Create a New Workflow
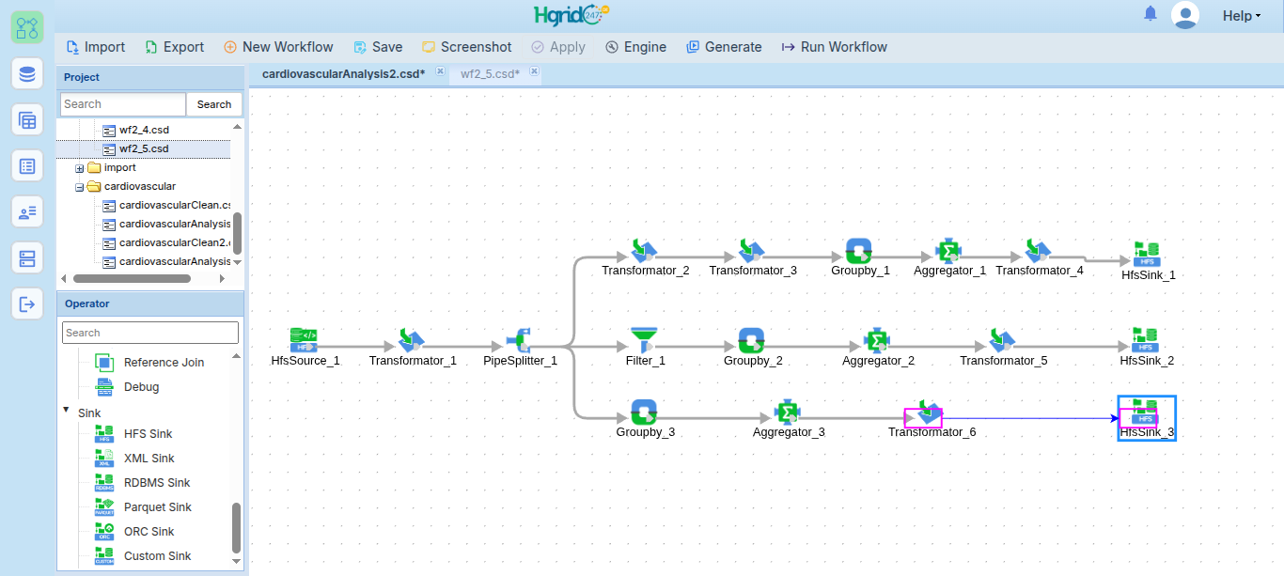The width and height of the screenshot is (1284, 576). coord(278,47)
